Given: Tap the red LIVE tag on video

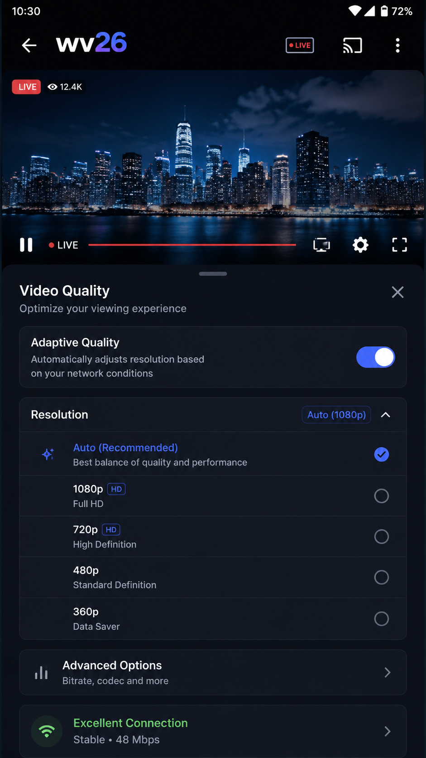Looking at the screenshot, I should (26, 87).
